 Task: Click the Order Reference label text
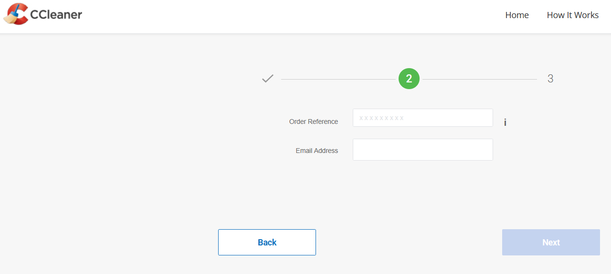(314, 122)
